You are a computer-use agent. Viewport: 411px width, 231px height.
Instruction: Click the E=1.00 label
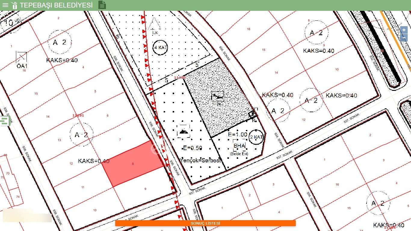[238, 134]
